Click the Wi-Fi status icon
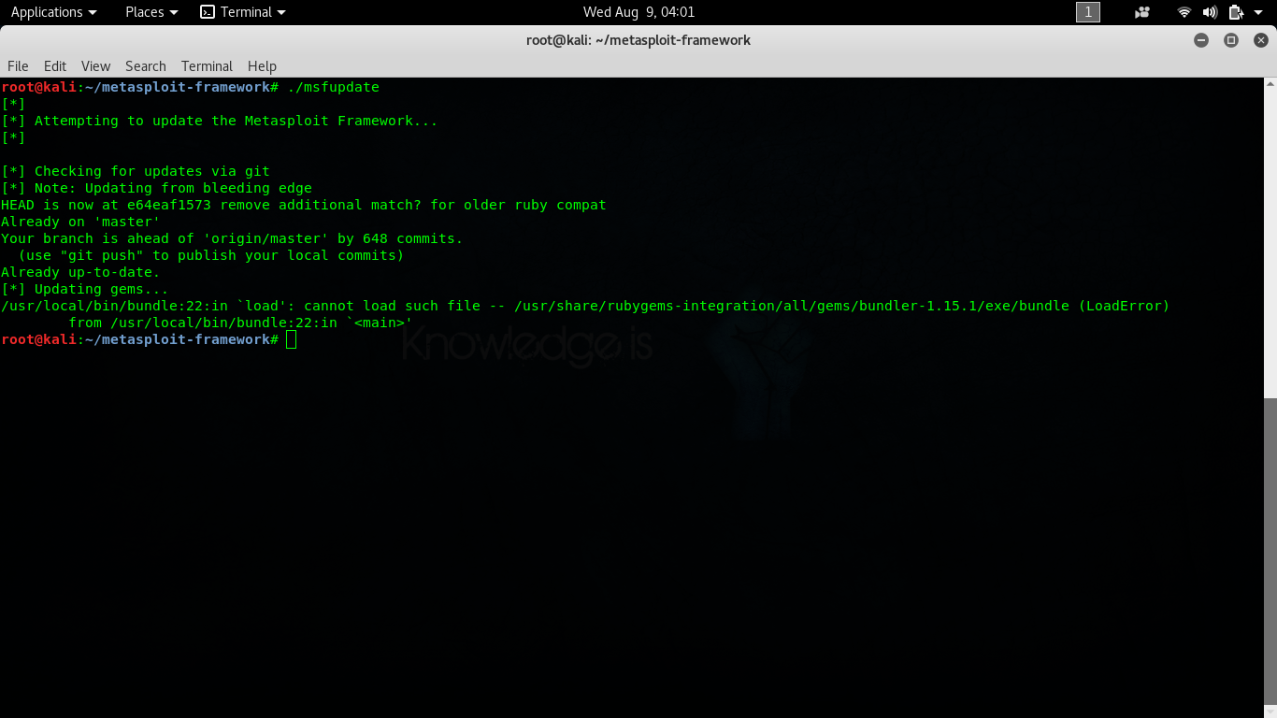 (x=1184, y=12)
